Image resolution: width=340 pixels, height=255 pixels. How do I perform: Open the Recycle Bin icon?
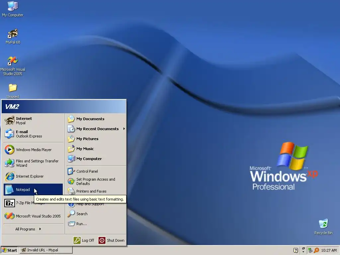click(x=323, y=226)
